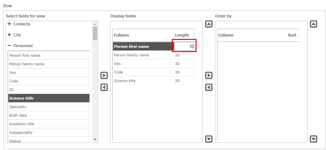Screen dimensions: 326x150
Task: Expand the Contacts group
Action: point(10,24)
